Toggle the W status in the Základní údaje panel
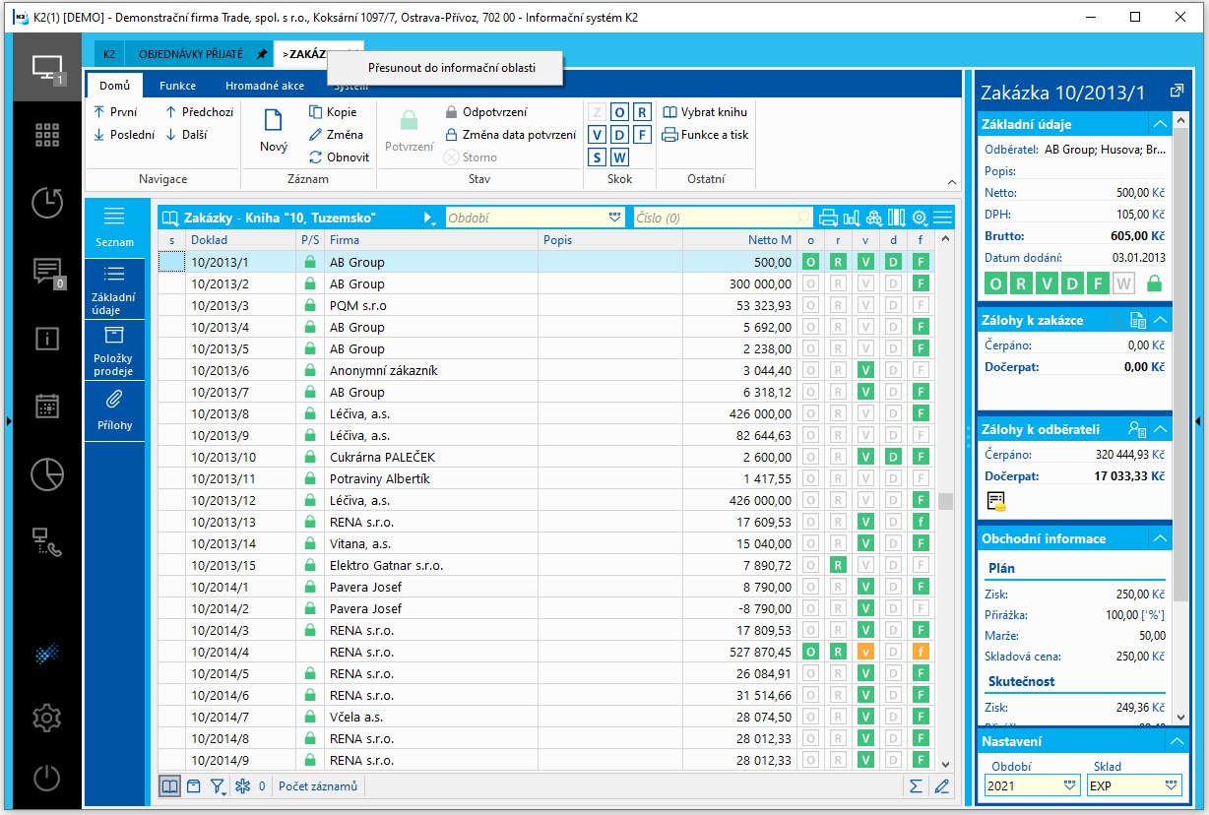This screenshot has width=1209, height=815. tap(1123, 283)
